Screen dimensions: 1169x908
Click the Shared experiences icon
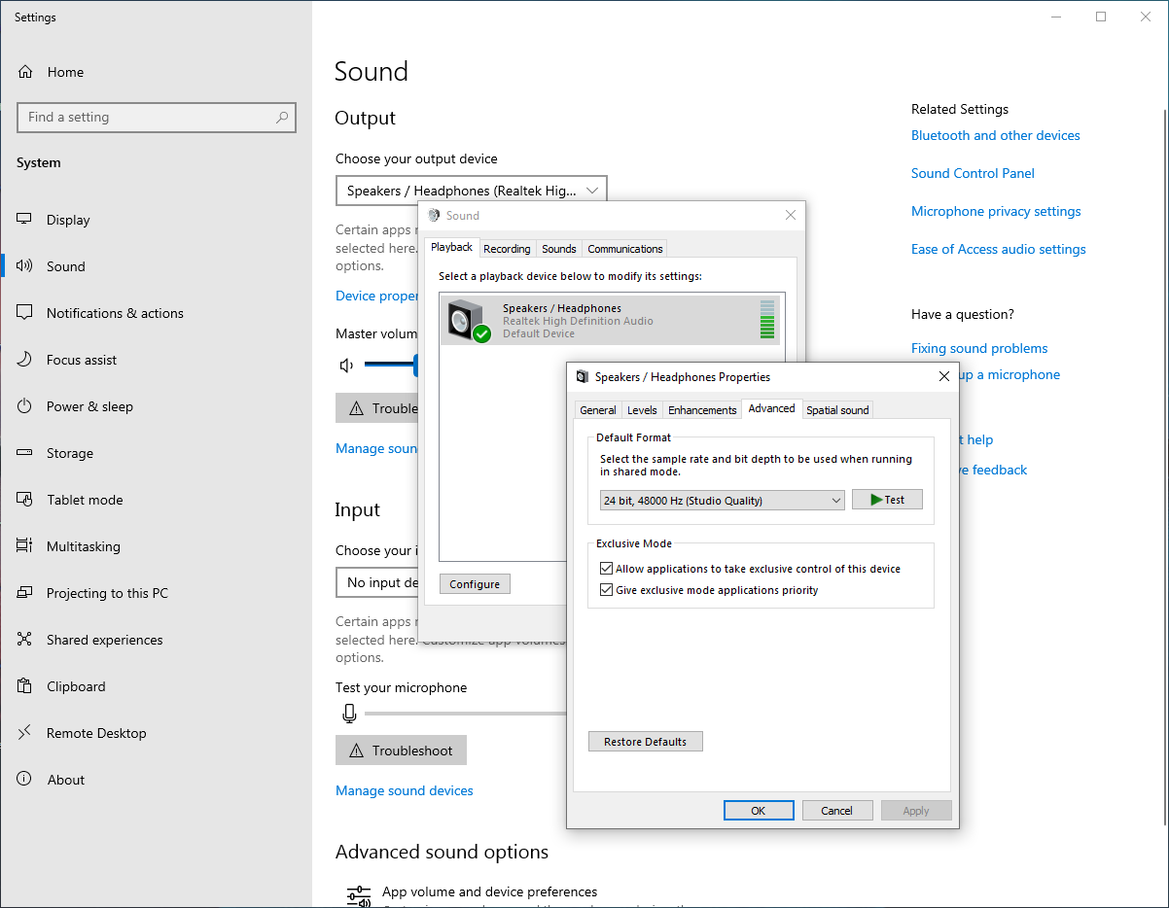pyautogui.click(x=25, y=640)
